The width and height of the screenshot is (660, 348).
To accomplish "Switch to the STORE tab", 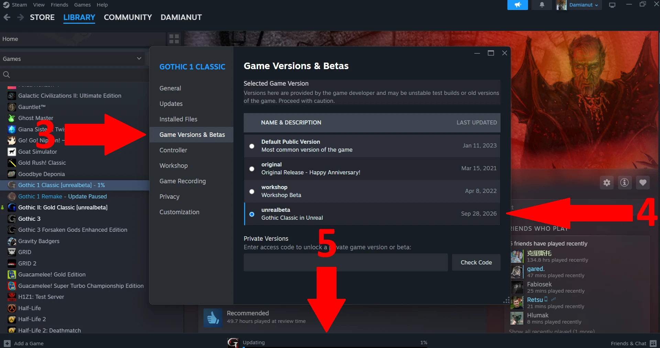I will click(42, 17).
